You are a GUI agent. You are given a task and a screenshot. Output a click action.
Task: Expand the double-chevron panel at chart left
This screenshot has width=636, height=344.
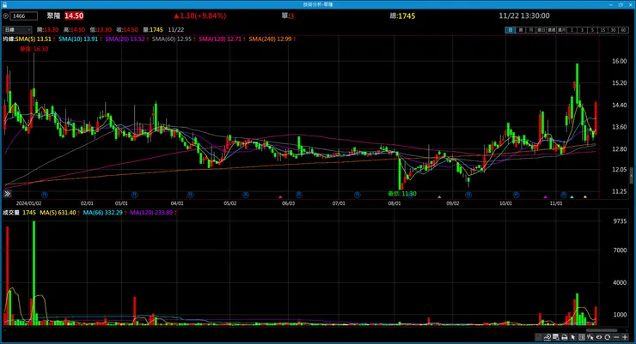7,194
